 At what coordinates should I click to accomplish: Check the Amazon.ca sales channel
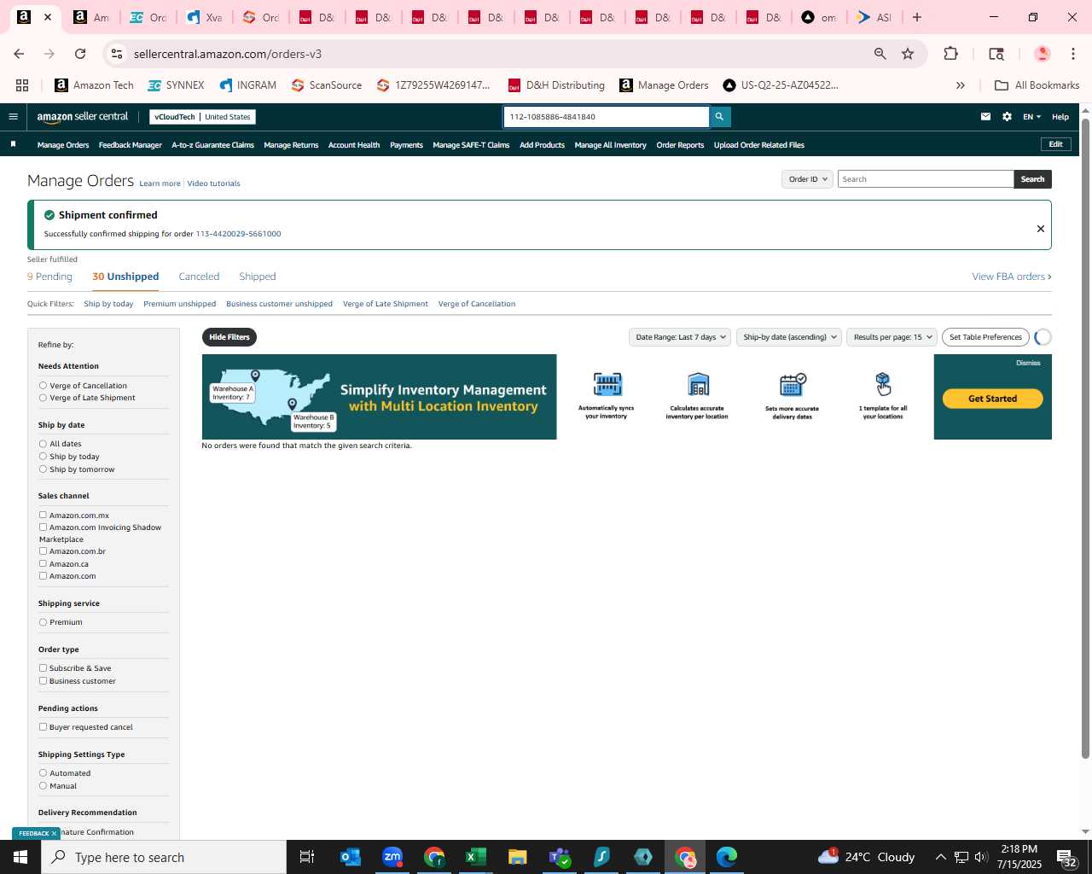[43, 564]
